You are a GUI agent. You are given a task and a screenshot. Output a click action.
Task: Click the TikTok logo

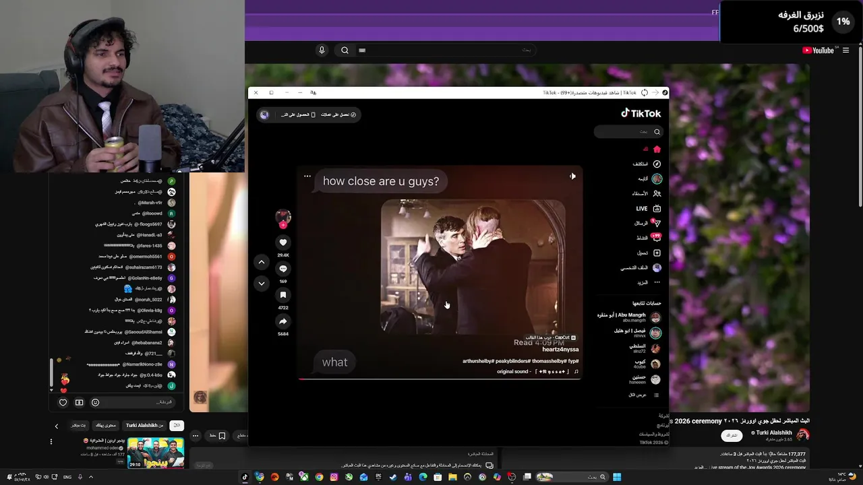click(641, 113)
